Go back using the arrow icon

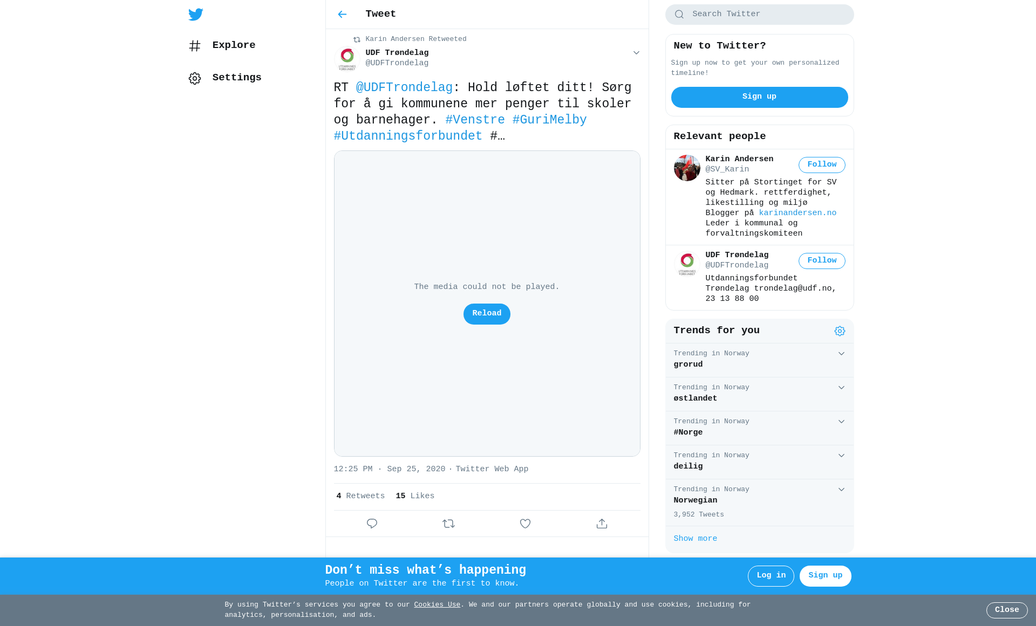click(x=342, y=15)
